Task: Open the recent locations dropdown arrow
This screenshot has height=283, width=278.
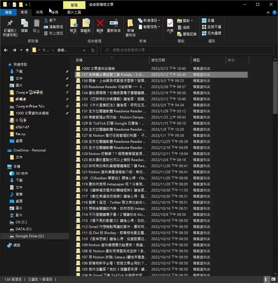Action: (x=21, y=50)
